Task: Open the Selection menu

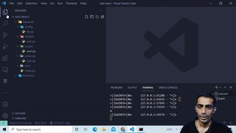Action: [31, 3]
